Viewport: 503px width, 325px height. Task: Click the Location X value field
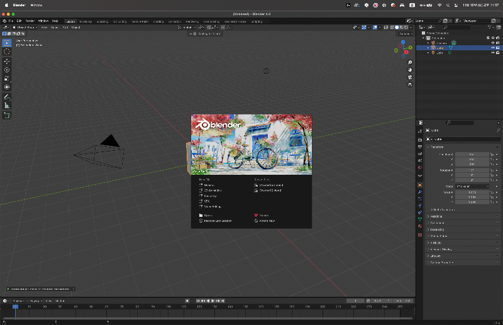pos(472,154)
